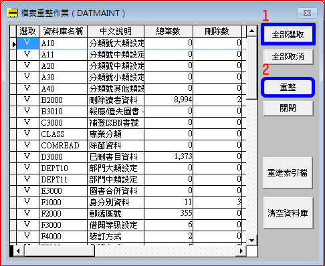The width and height of the screenshot is (325, 266).
Task: Click the DATMAINT title bar app icon
Action: [13, 13]
